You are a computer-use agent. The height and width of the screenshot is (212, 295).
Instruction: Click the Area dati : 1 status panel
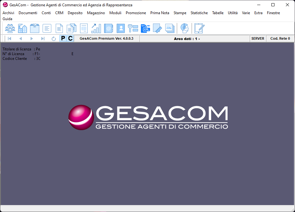pyautogui.click(x=194, y=38)
